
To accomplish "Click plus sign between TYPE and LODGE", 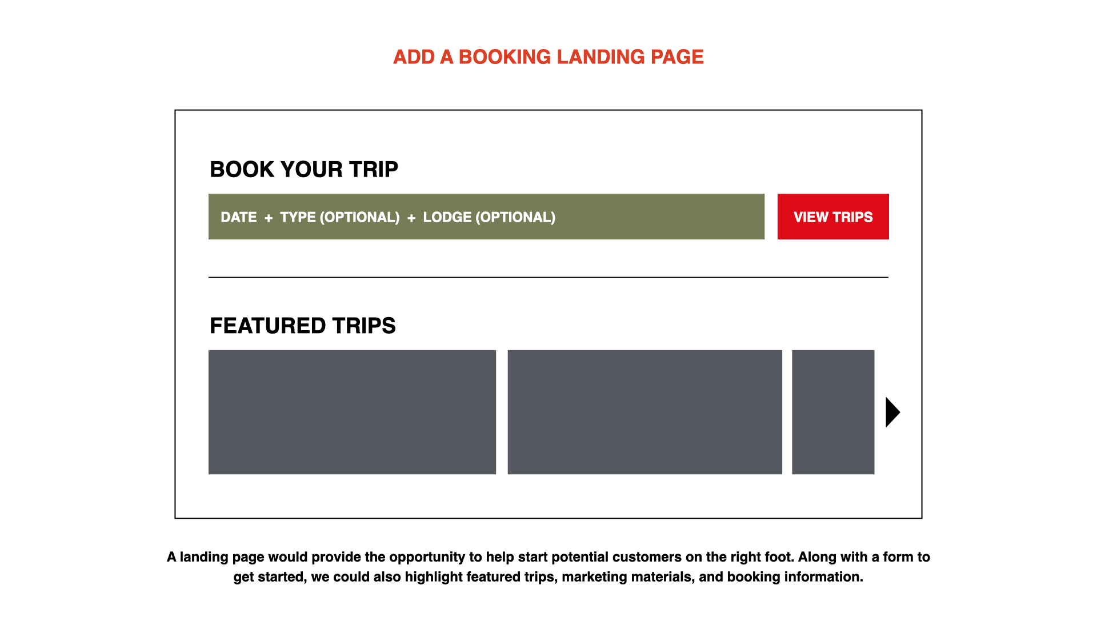I will [411, 218].
